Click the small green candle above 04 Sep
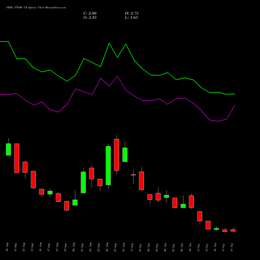Viewport: 260px width, 260px height. (166, 197)
